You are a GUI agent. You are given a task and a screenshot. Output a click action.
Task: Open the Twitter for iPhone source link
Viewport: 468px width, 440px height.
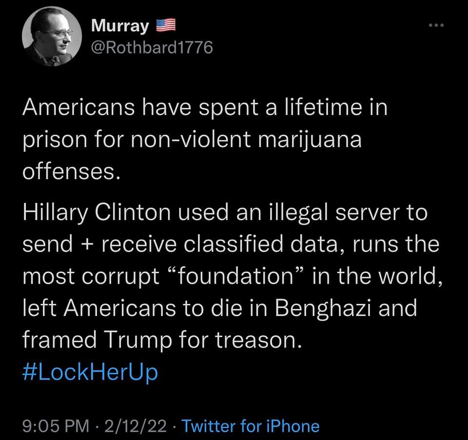click(251, 426)
